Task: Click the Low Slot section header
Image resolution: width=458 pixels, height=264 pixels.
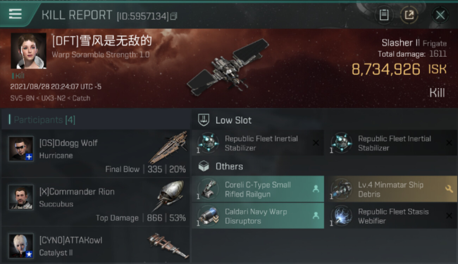Action: [x=234, y=120]
